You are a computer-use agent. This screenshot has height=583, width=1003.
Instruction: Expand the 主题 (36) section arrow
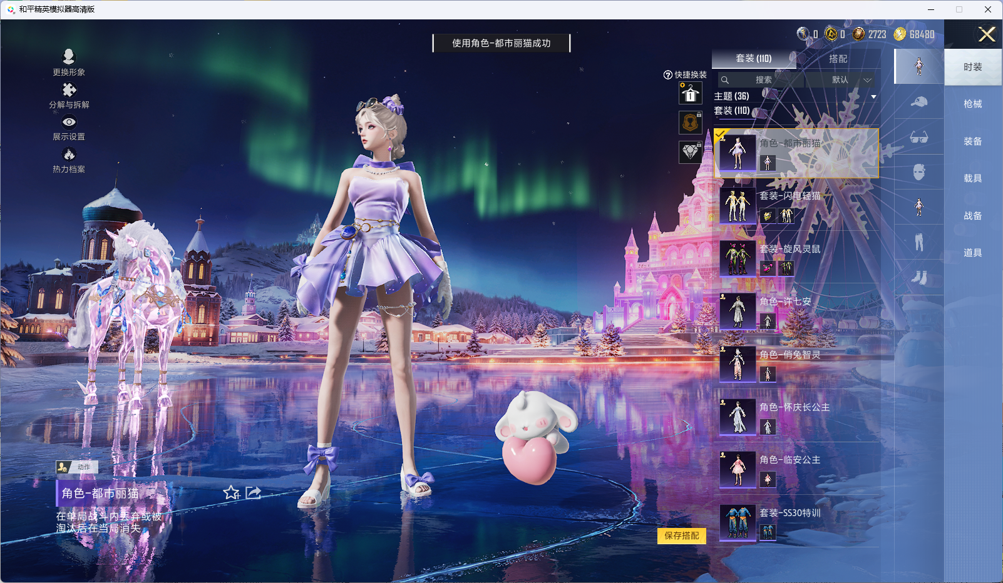(873, 96)
